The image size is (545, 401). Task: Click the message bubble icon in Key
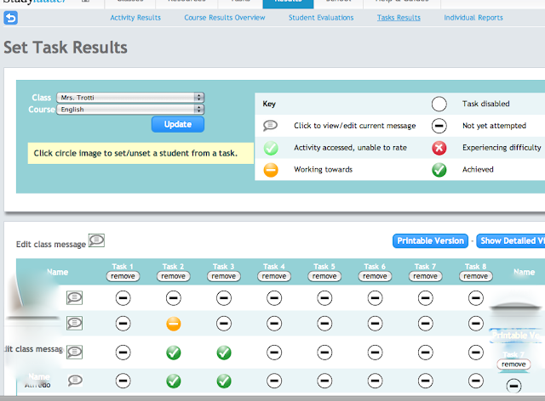pyautogui.click(x=270, y=125)
